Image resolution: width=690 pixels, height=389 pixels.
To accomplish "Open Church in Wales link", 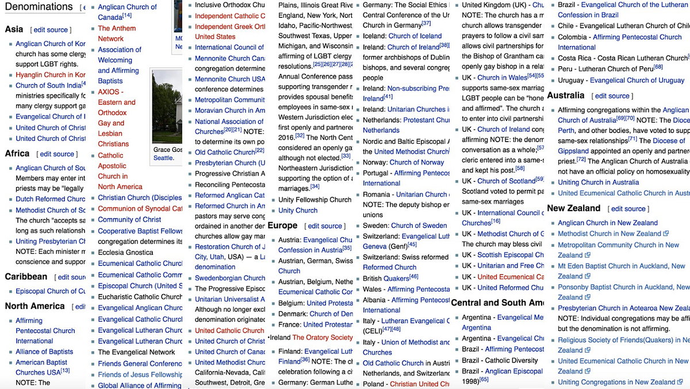I will 502,78.
